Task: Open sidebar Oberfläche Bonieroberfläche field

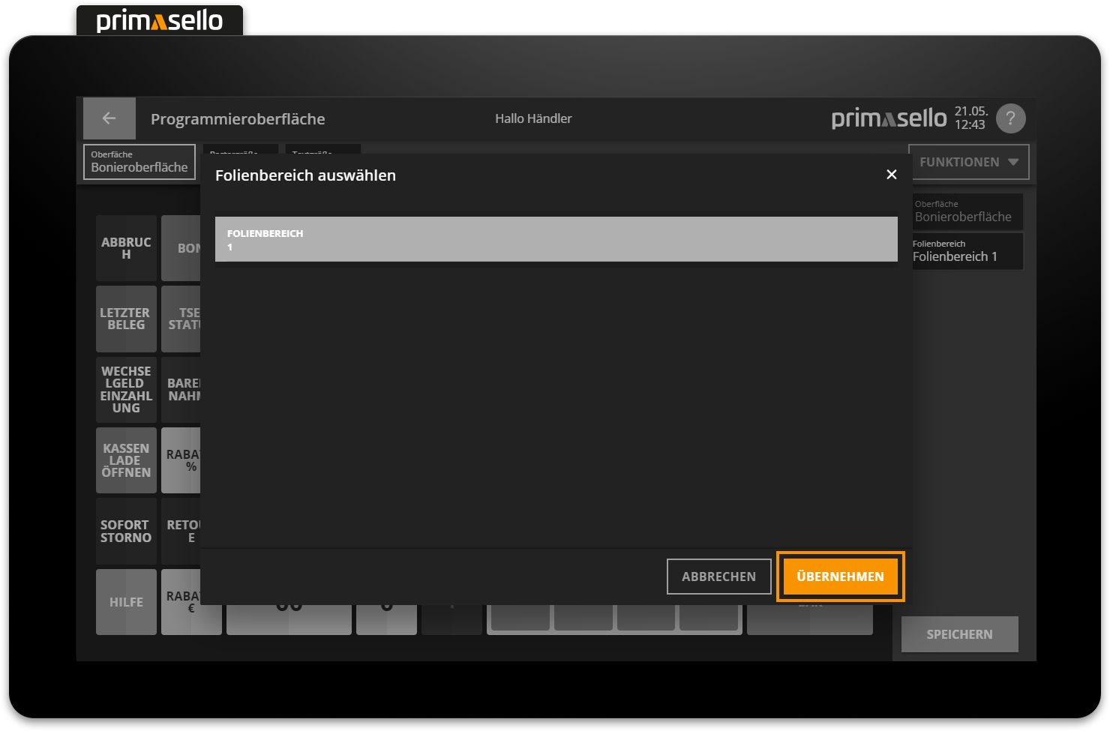Action: pyautogui.click(x=967, y=211)
